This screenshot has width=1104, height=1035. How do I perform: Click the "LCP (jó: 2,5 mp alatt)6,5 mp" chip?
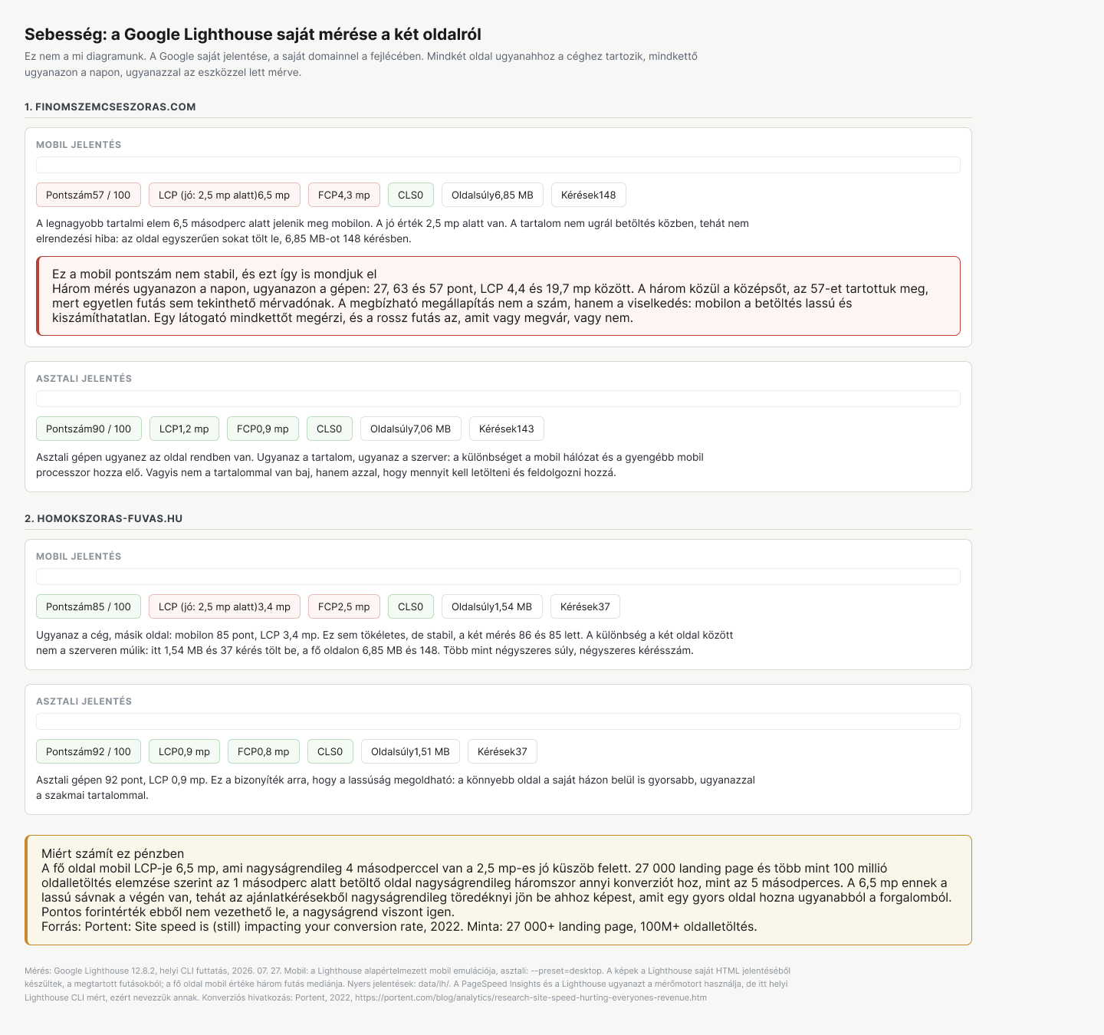tap(225, 195)
